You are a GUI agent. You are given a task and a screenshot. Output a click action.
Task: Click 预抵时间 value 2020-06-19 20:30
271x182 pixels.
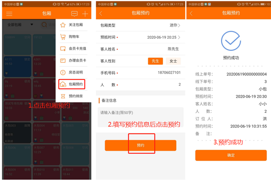(x=251, y=97)
